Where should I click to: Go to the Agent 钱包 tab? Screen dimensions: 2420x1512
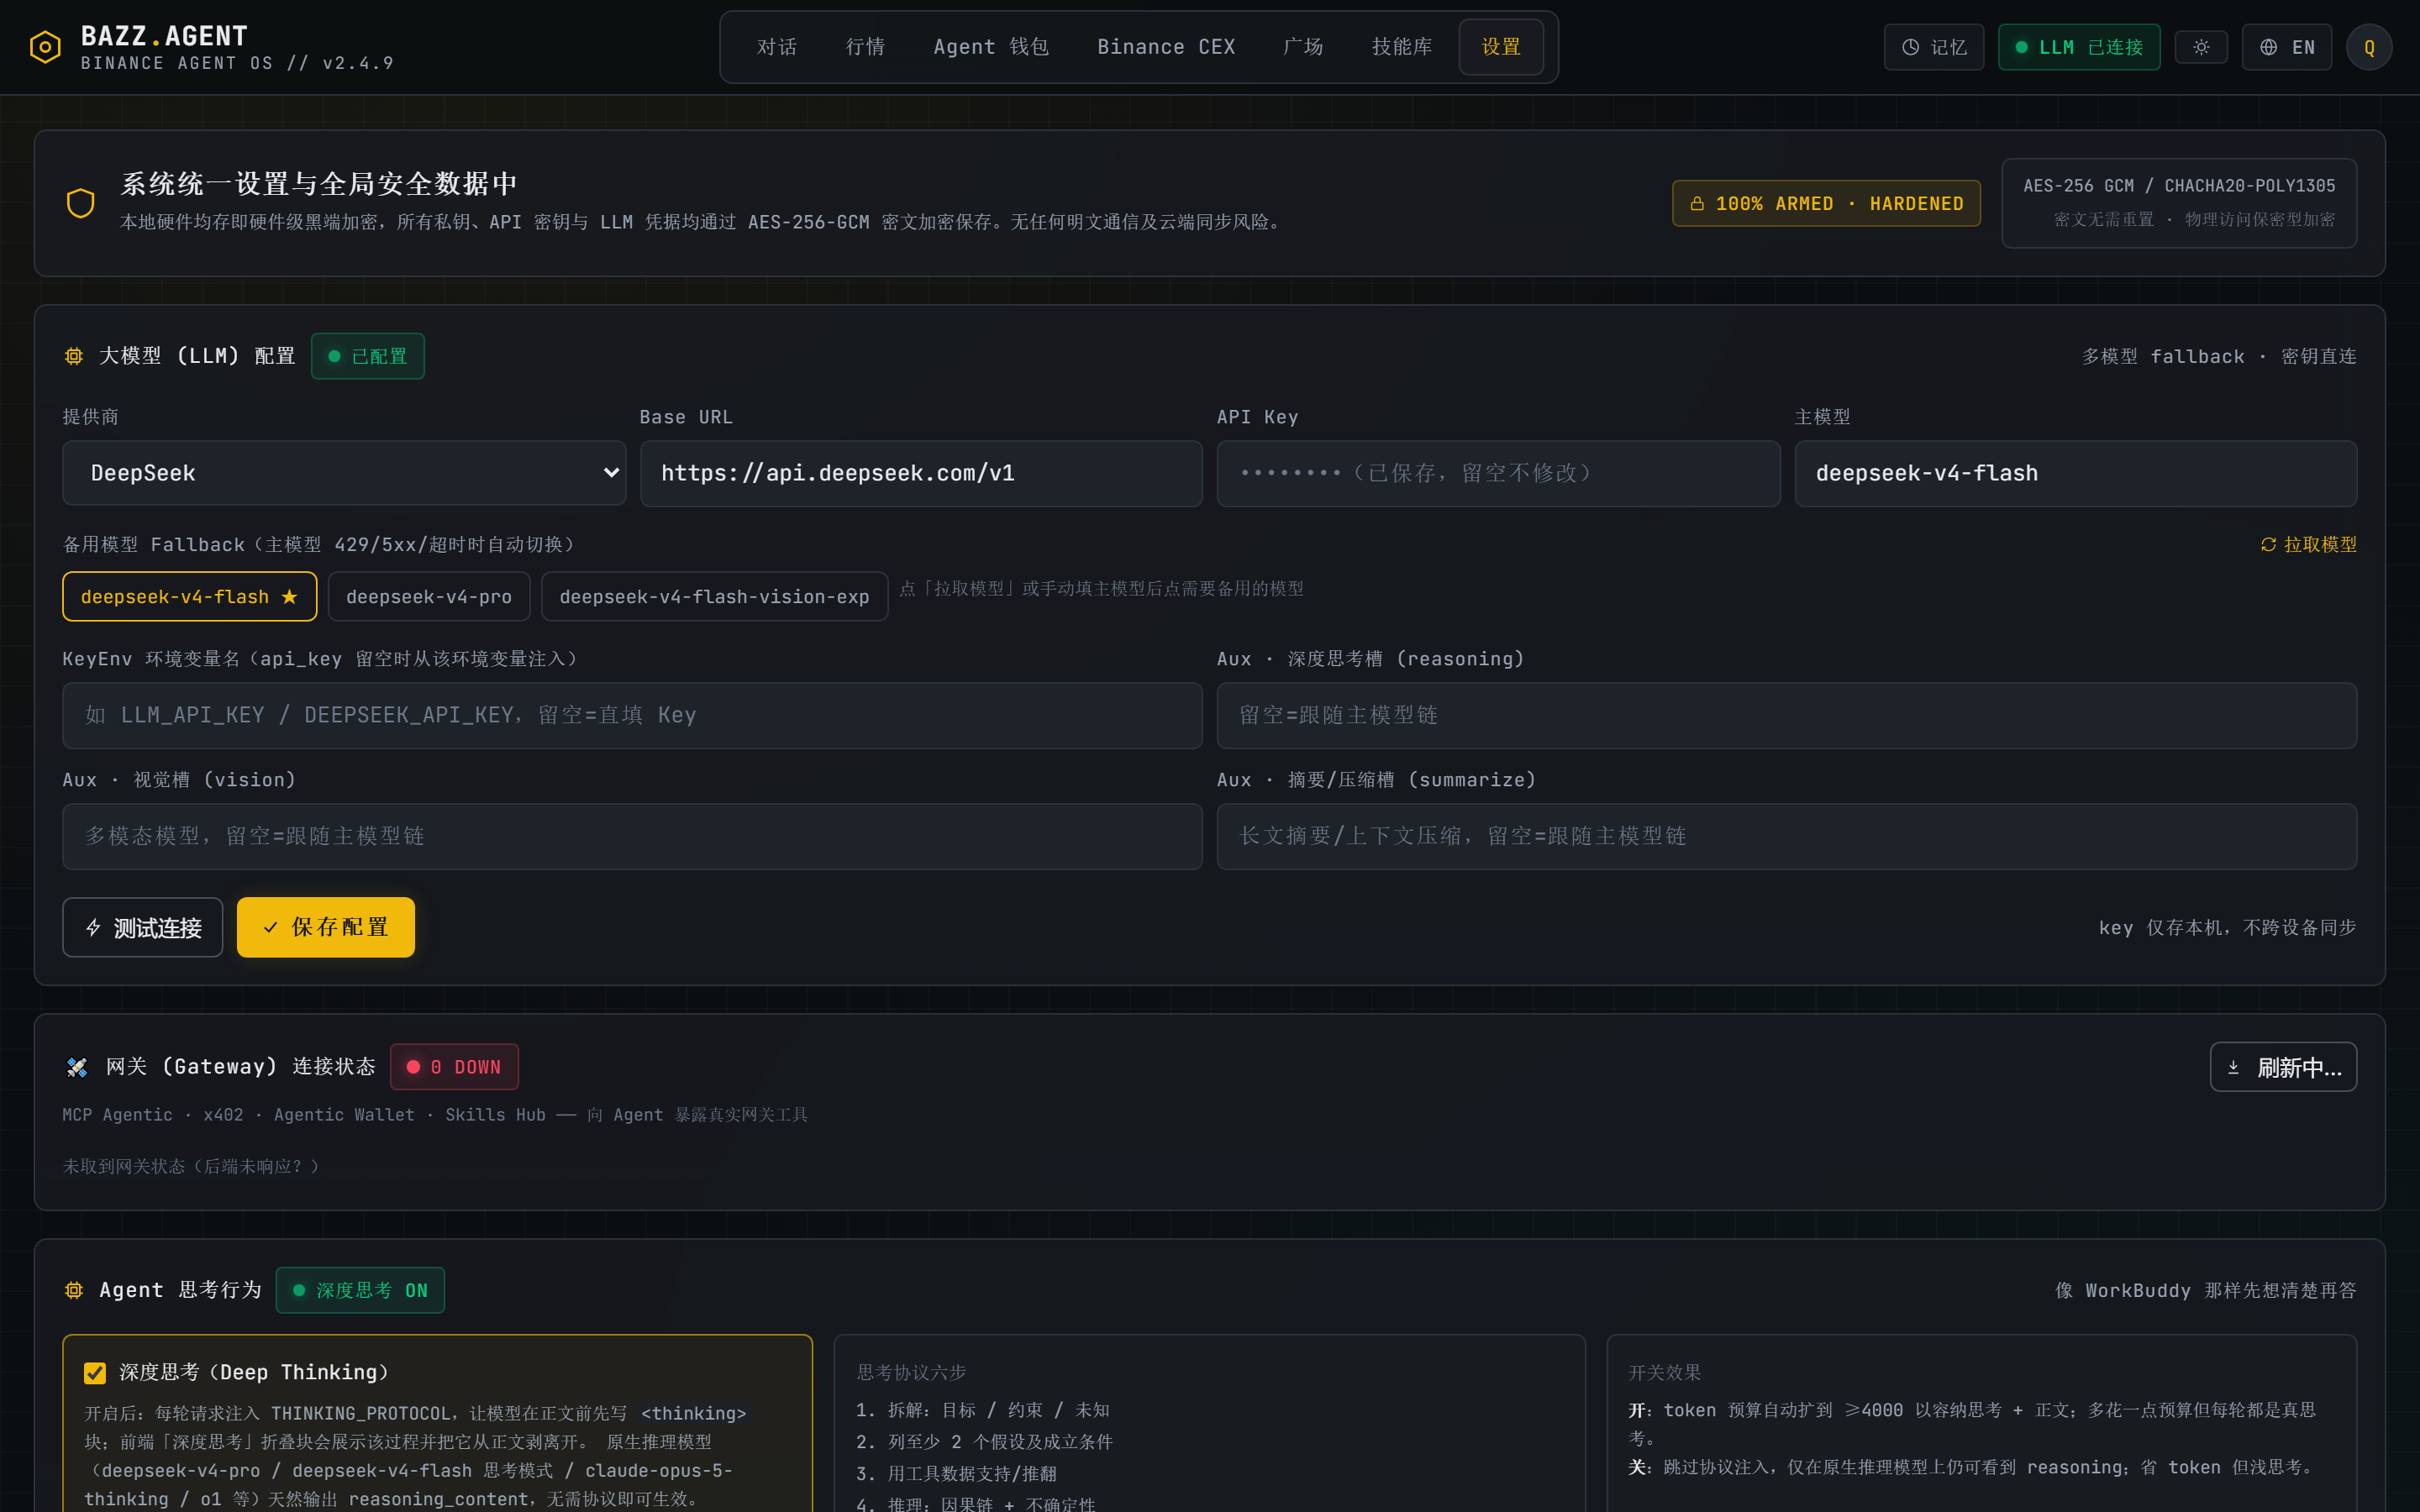point(991,47)
